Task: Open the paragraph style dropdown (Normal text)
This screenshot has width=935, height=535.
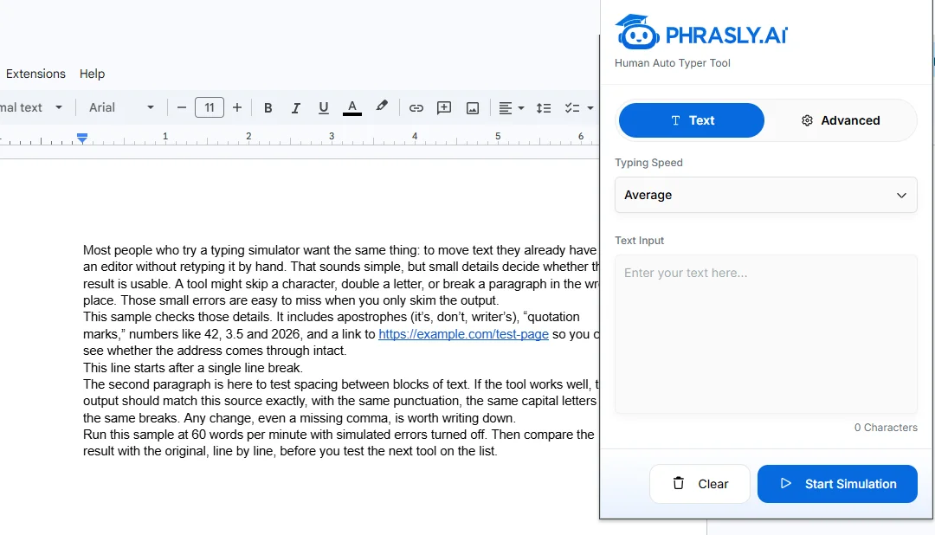Action: click(x=32, y=107)
